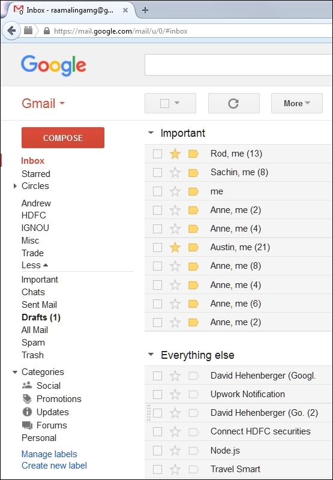This screenshot has width=333, height=480.
Task: Collapse the Important section
Action: [x=151, y=133]
